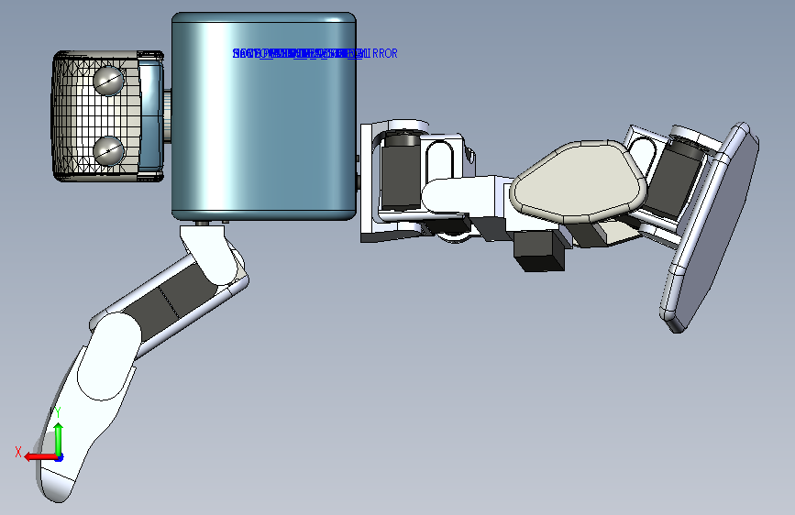Select the dark cube block under the arm
Screen dimensions: 795x515
click(x=539, y=250)
